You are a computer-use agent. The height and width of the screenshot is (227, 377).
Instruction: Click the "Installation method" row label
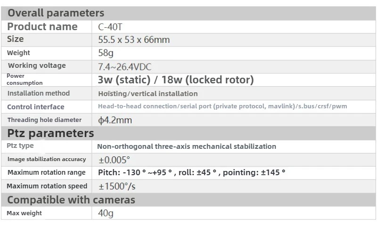click(x=38, y=93)
